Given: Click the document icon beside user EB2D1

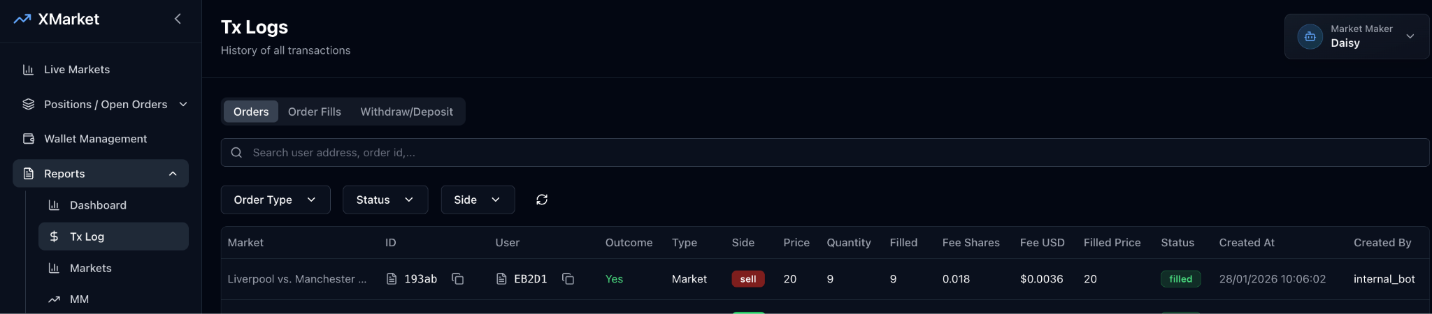Looking at the screenshot, I should point(501,279).
